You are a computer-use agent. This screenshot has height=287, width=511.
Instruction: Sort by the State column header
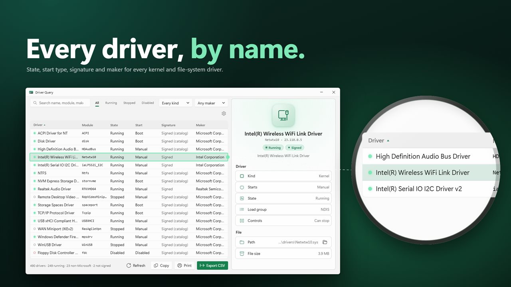[114, 125]
